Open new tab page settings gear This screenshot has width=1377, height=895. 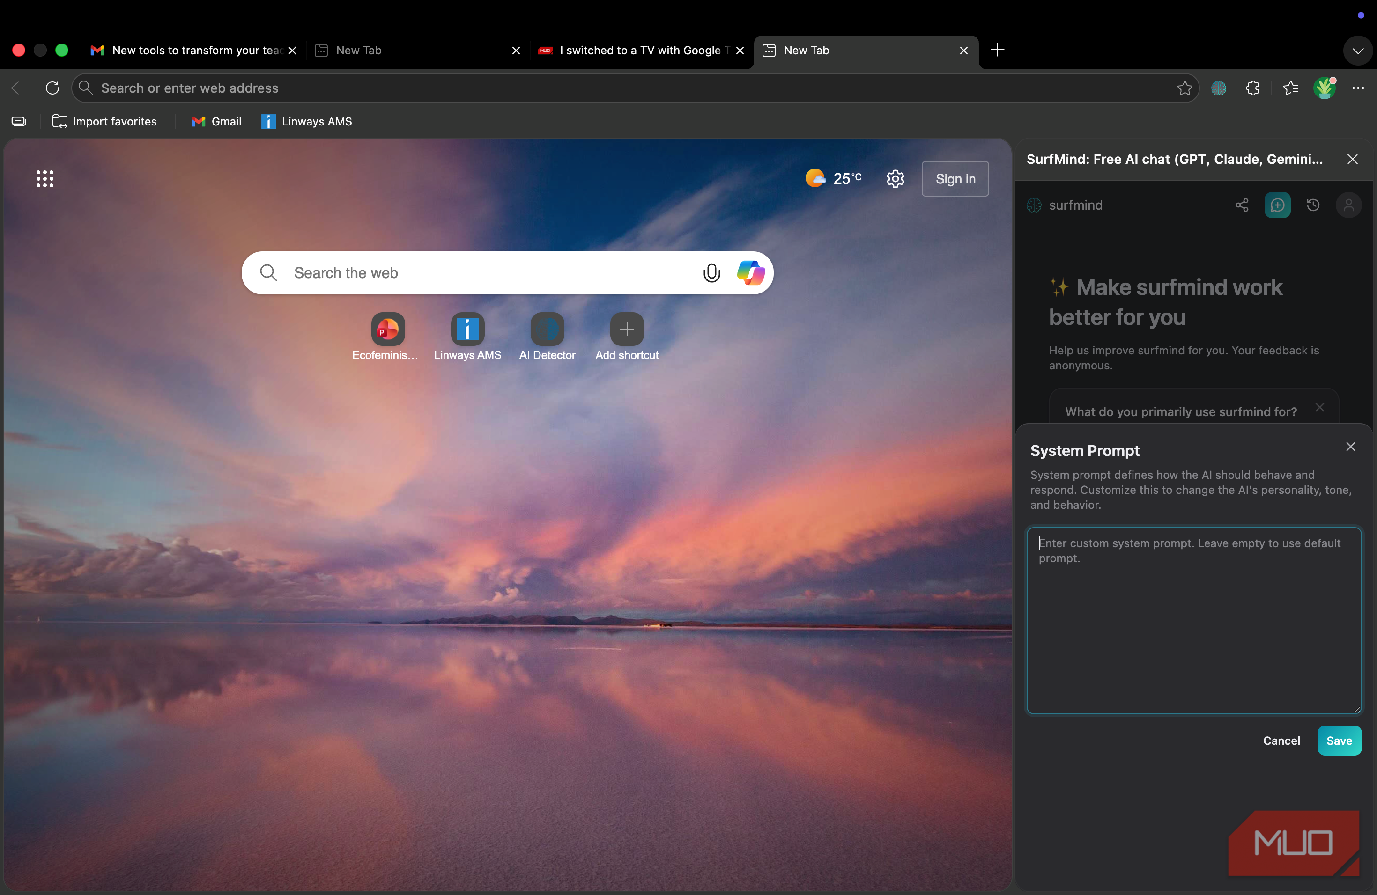click(x=895, y=179)
